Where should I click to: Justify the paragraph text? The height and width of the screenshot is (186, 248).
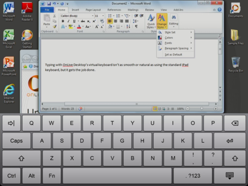(127, 21)
